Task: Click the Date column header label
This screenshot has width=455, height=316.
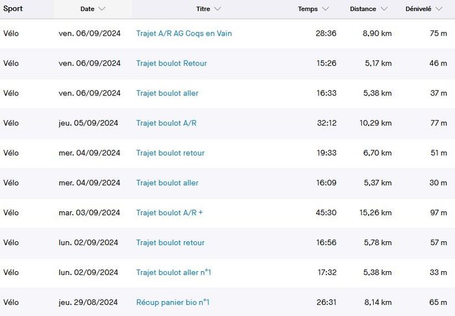Action: pos(87,9)
